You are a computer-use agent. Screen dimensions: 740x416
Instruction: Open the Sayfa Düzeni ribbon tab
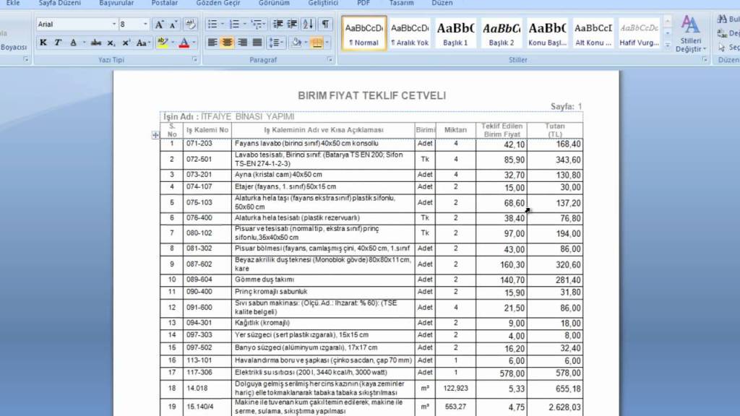60,3
